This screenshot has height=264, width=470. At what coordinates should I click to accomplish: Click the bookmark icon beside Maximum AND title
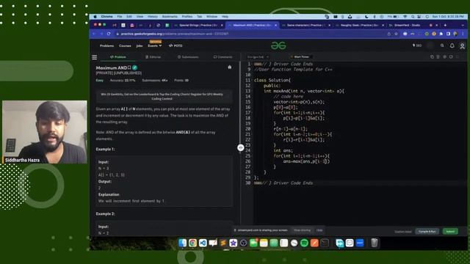[x=129, y=67]
